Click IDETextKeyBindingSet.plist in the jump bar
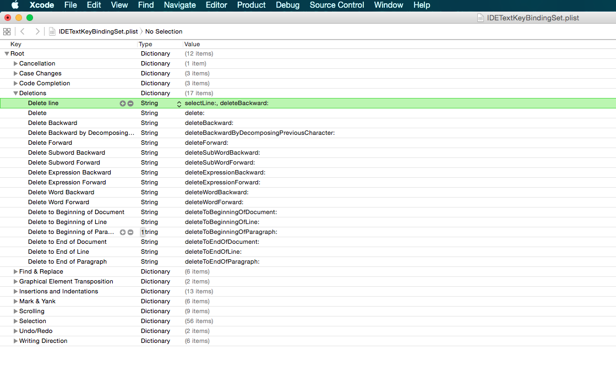This screenshot has width=616, height=382. 98,31
